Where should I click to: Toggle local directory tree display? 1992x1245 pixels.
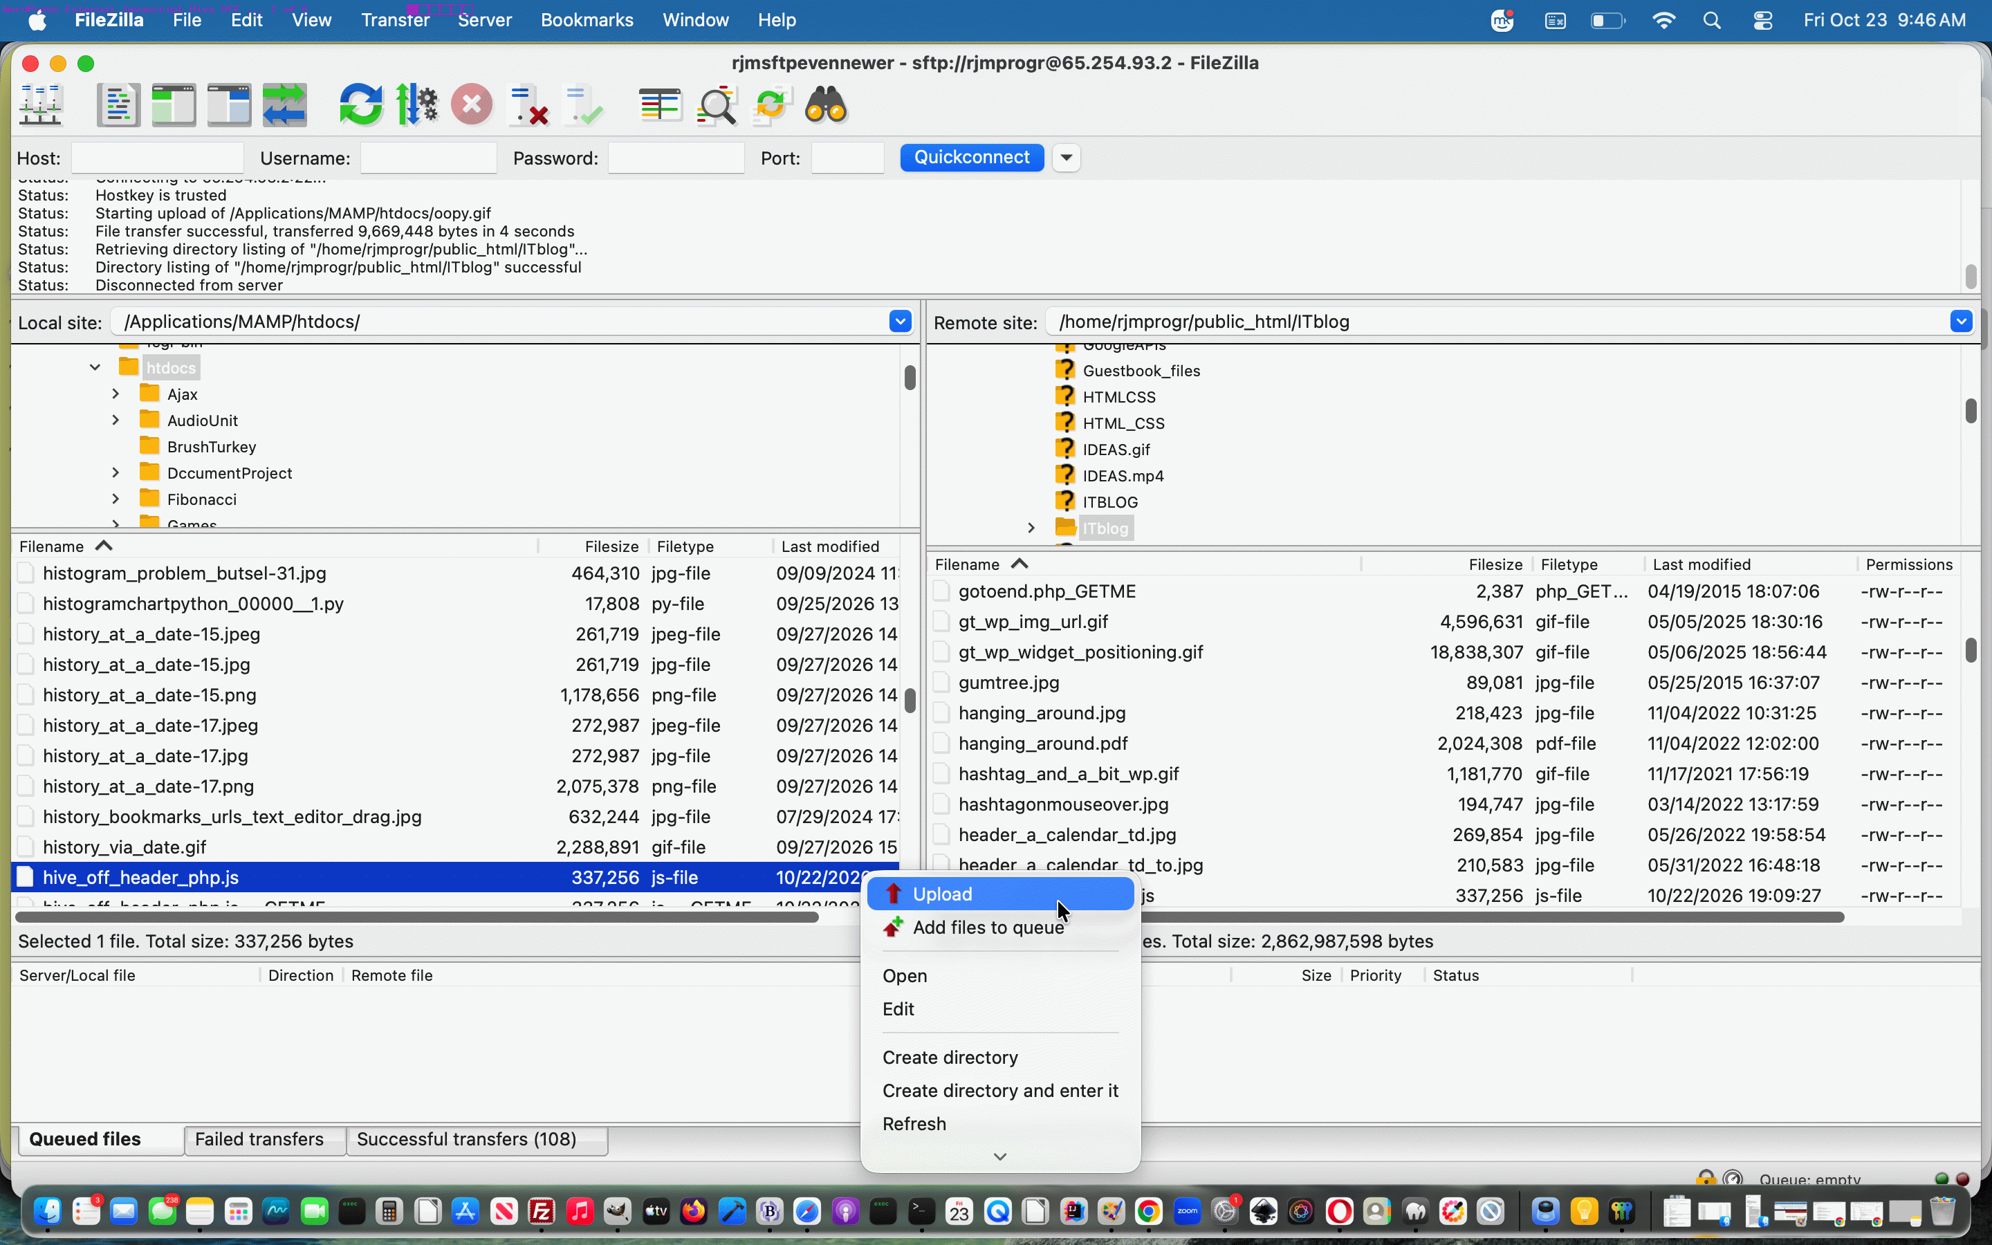tap(174, 105)
